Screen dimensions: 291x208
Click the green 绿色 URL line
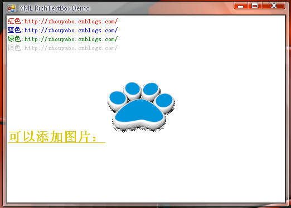click(62, 39)
